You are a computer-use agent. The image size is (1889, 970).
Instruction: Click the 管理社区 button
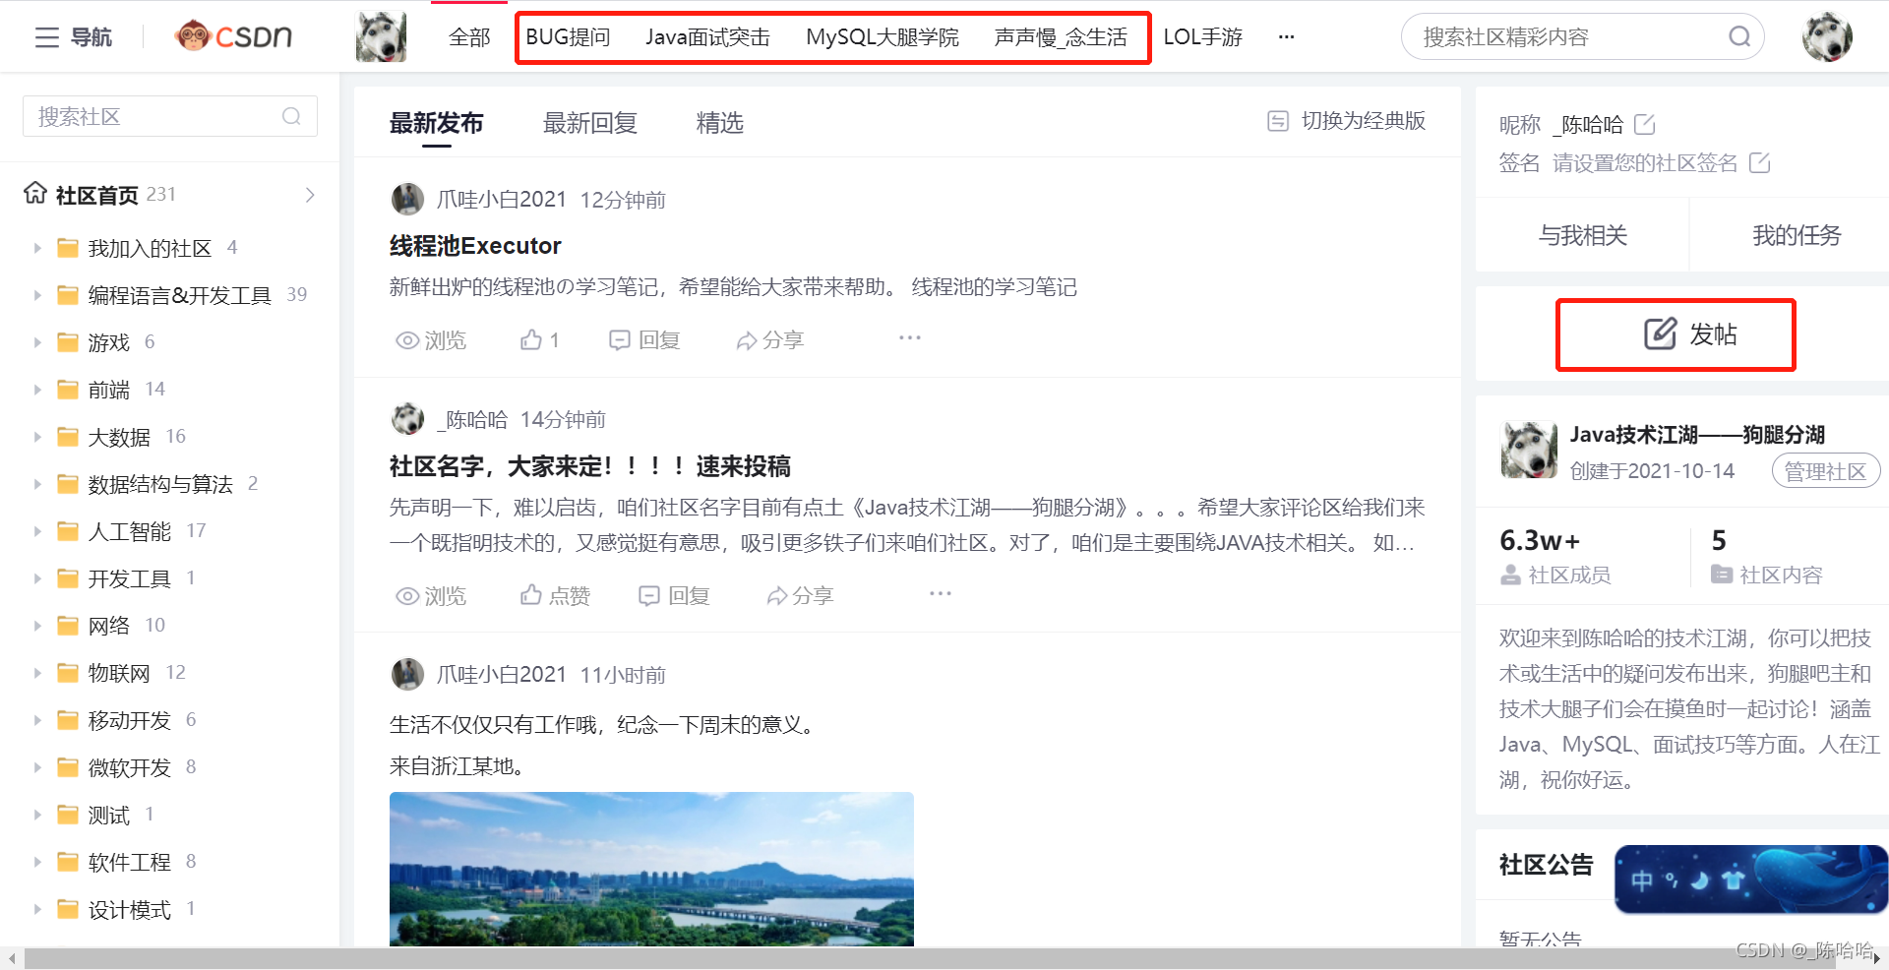pyautogui.click(x=1824, y=471)
